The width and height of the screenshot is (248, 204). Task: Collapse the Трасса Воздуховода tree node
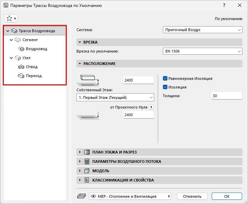tap(8, 31)
